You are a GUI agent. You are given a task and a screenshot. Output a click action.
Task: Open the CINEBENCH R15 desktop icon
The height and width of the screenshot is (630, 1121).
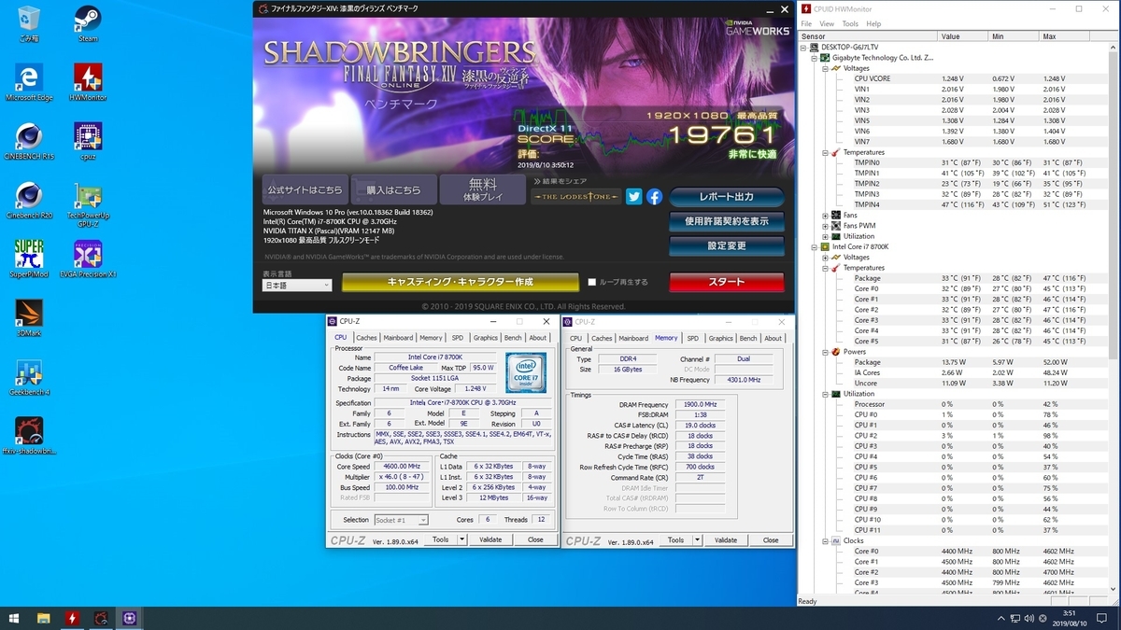29,142
